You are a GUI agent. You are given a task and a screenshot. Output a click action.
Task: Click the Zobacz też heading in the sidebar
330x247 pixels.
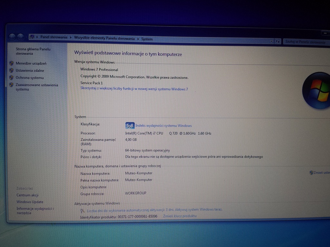pyautogui.click(x=24, y=188)
